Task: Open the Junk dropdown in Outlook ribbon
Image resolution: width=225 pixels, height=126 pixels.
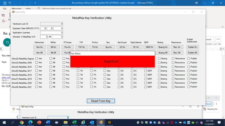Action: tap(4, 21)
